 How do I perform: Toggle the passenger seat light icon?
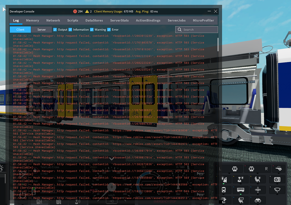pos(258,179)
